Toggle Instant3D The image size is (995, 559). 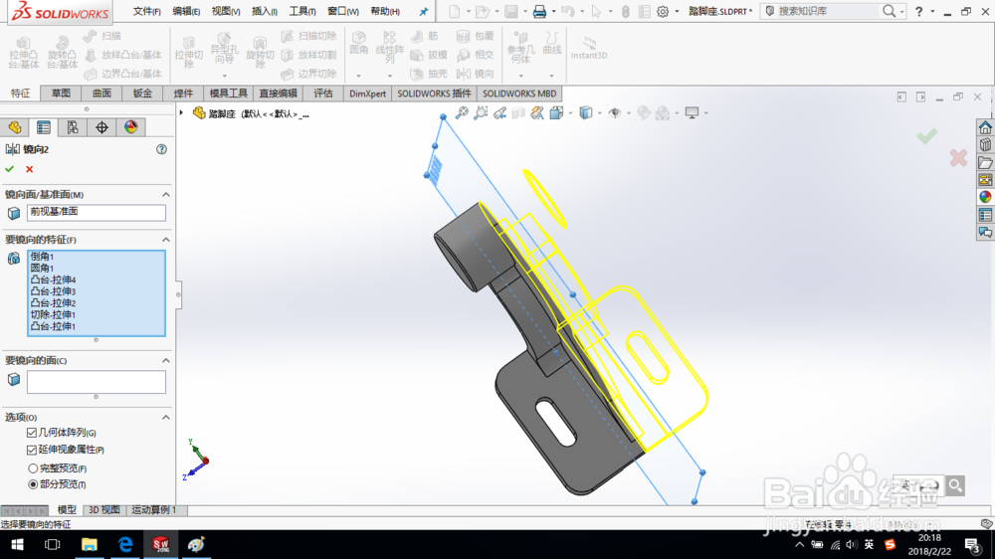[589, 48]
